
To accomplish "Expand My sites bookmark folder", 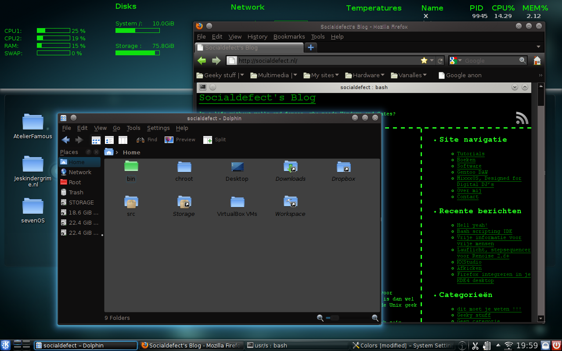I will point(321,75).
